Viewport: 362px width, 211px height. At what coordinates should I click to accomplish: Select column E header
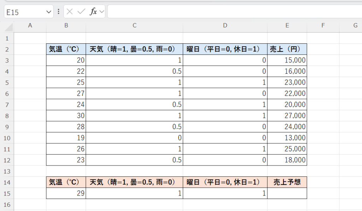point(287,25)
